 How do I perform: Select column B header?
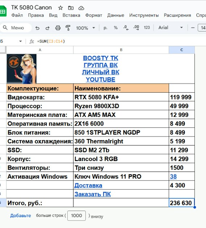pyautogui.click(x=121, y=50)
